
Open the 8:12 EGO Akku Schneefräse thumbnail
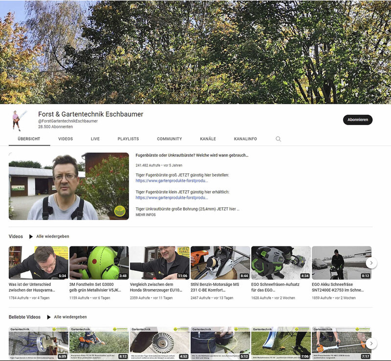[x=342, y=262]
